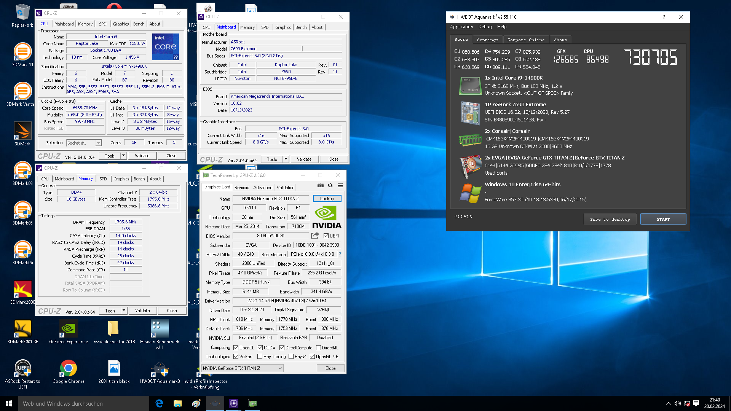
Task: Launch Heaven Benchmark v2.1 icon
Action: (x=160, y=335)
